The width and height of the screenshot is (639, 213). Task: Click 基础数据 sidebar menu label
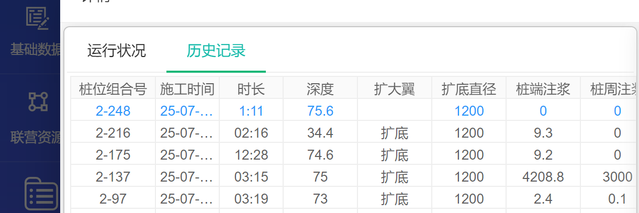[x=36, y=50]
